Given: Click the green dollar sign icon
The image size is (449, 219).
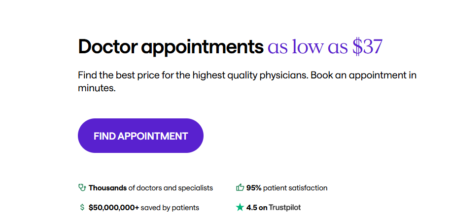Looking at the screenshot, I should (82, 207).
